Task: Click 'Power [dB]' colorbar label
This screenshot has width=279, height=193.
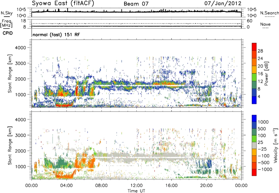Action: coord(266,74)
